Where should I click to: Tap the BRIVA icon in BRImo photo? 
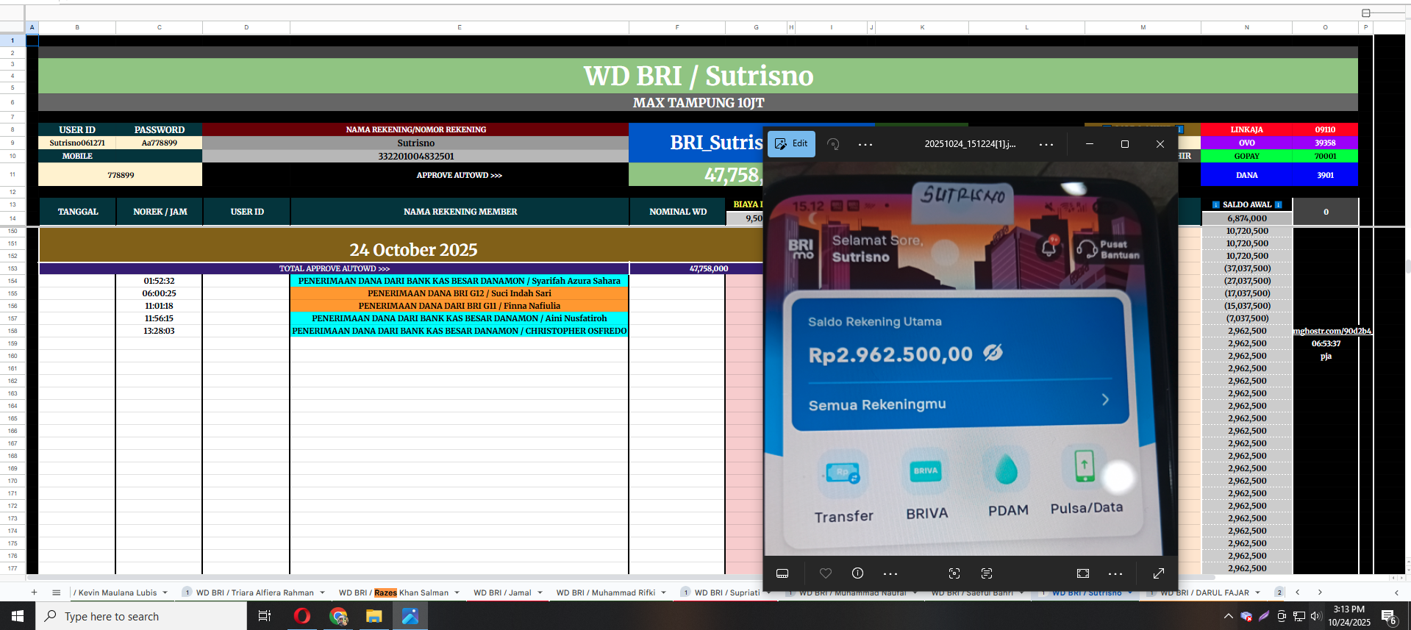pyautogui.click(x=926, y=470)
